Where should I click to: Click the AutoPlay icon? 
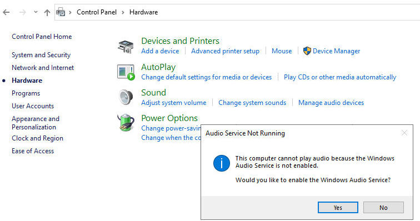(x=126, y=72)
